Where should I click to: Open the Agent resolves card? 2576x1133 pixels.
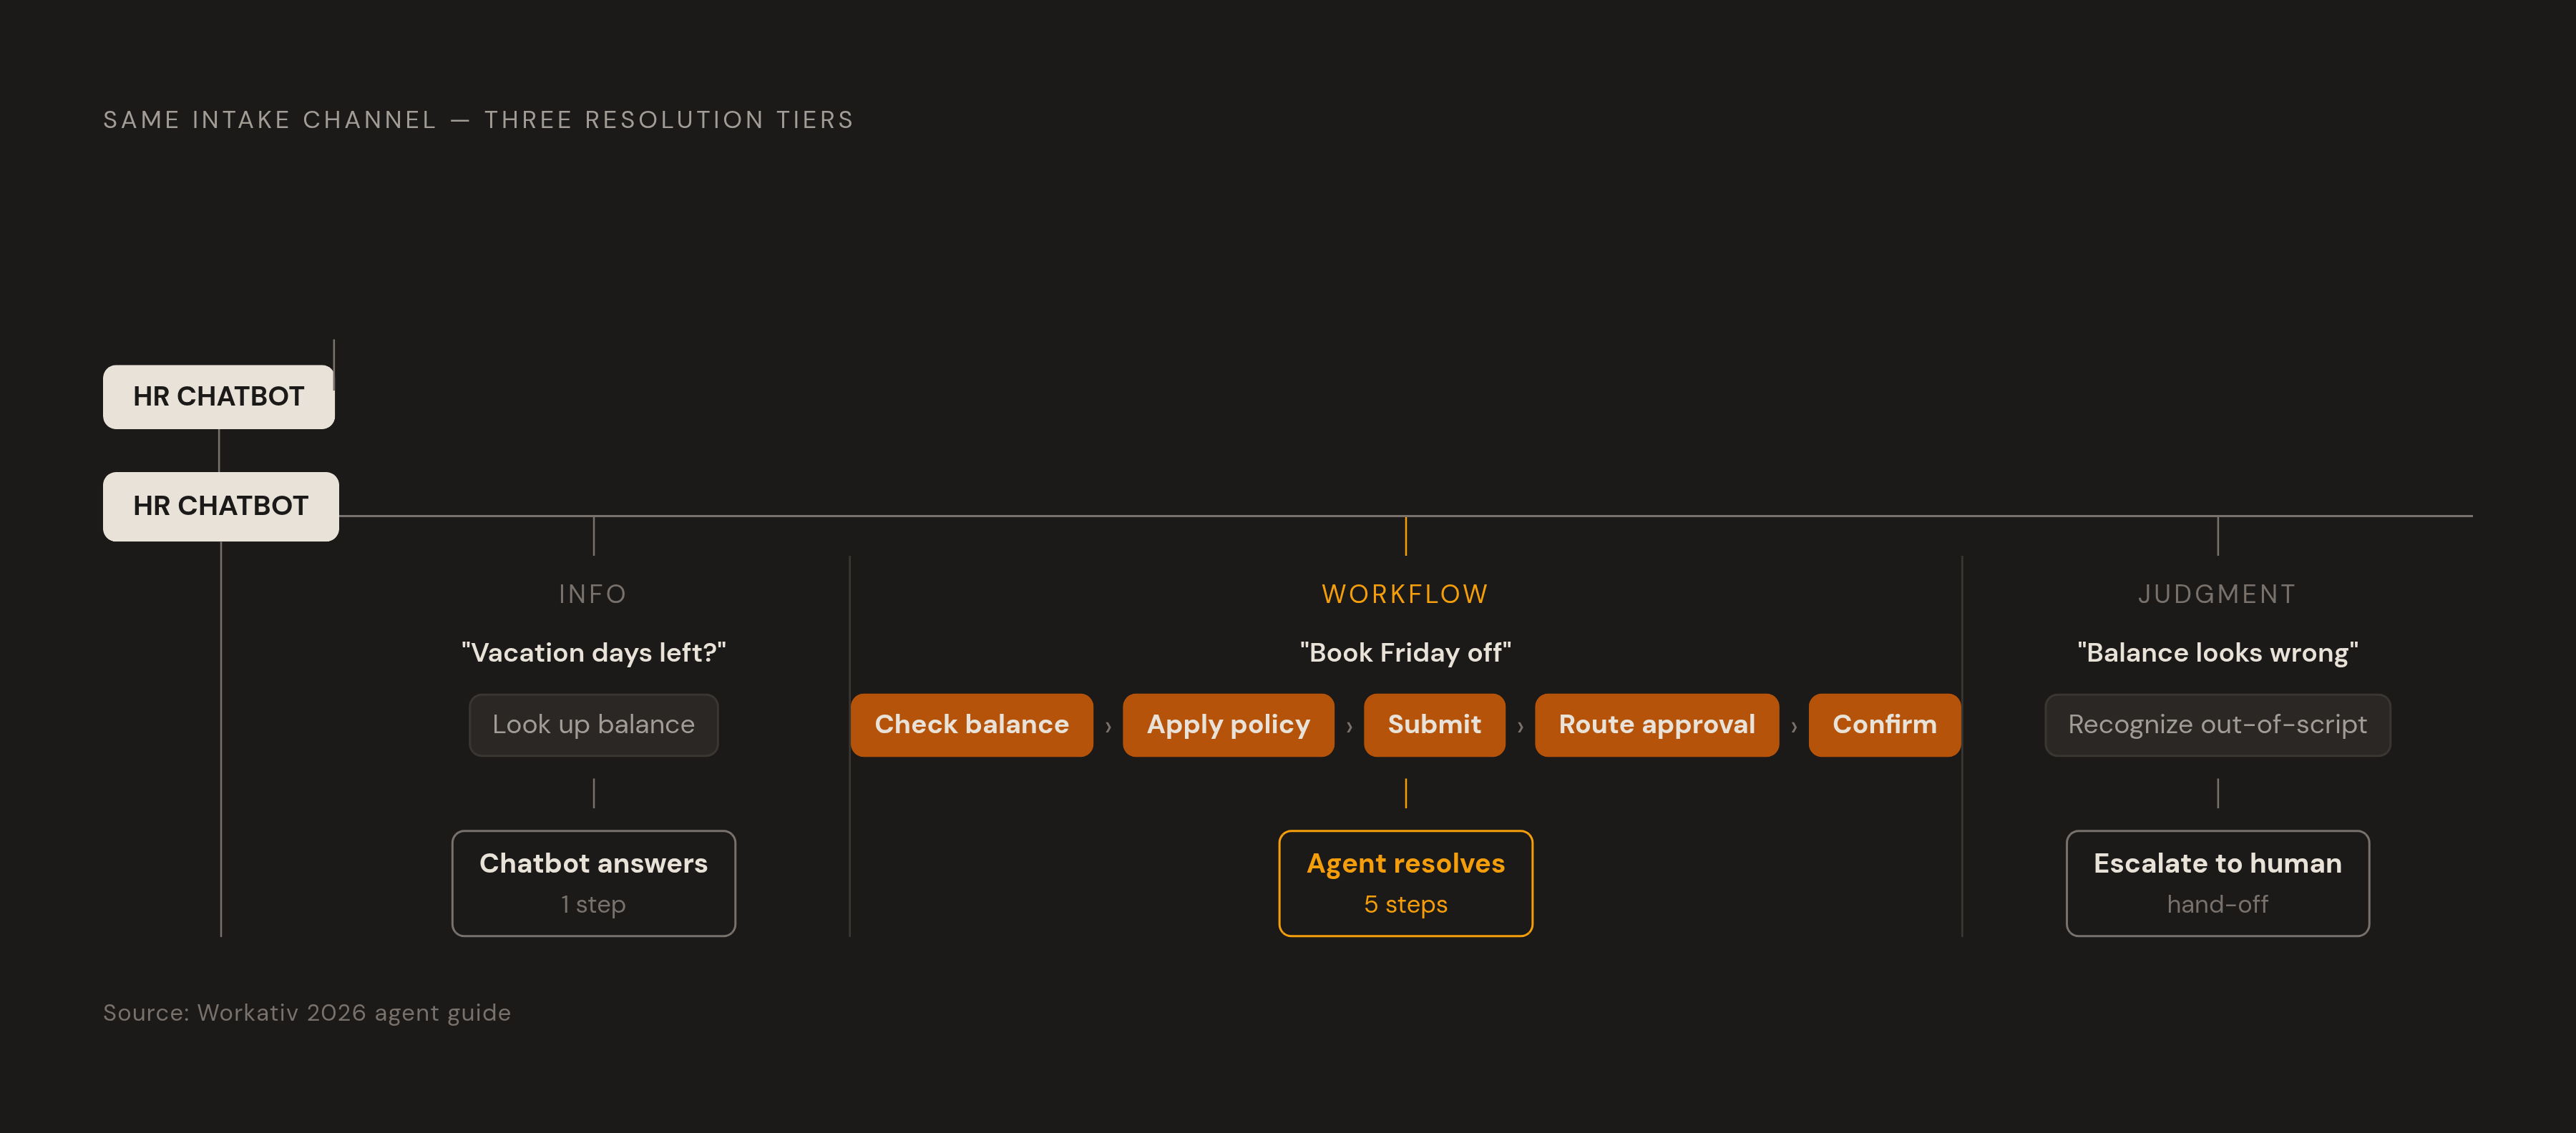click(x=1405, y=883)
